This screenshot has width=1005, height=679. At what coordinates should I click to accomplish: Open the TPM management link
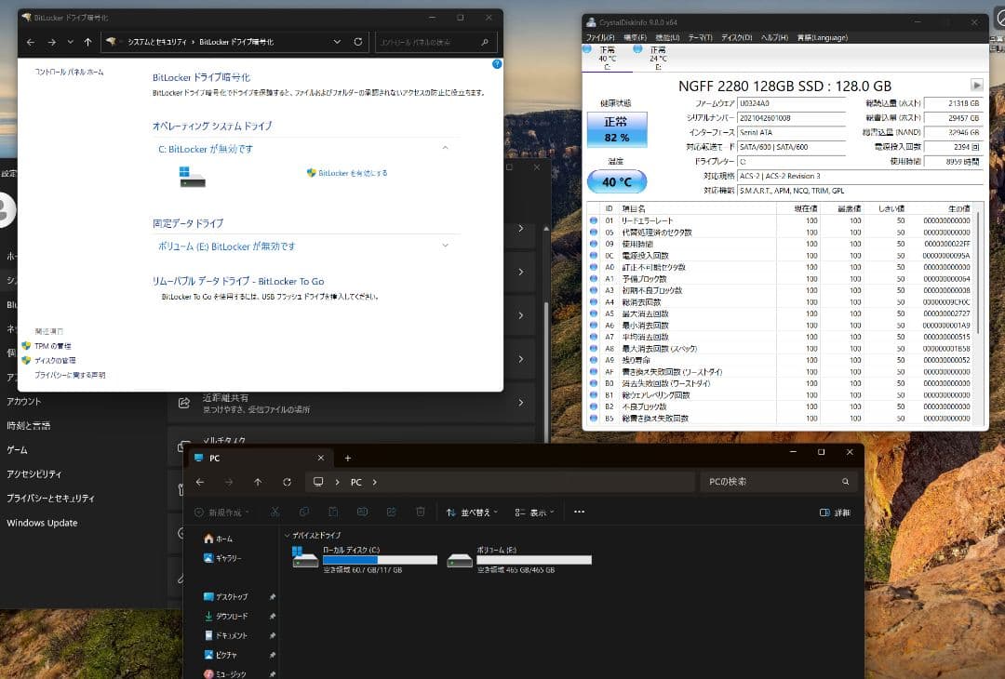pos(52,346)
